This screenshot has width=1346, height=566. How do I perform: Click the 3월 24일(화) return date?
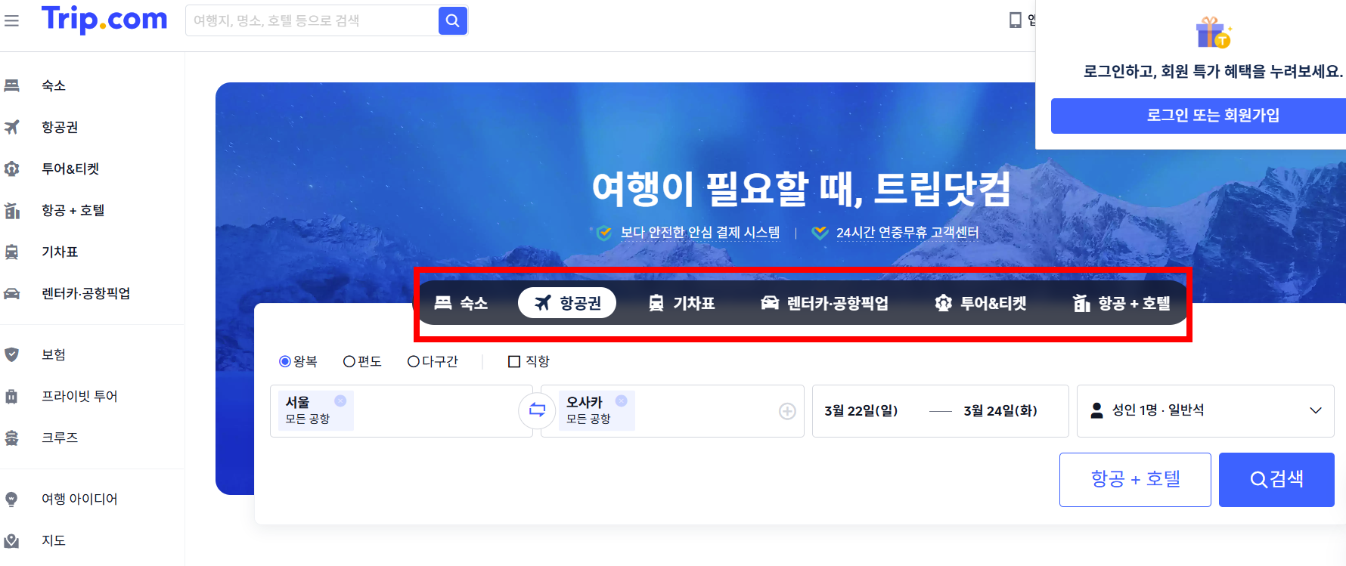[x=1000, y=410]
